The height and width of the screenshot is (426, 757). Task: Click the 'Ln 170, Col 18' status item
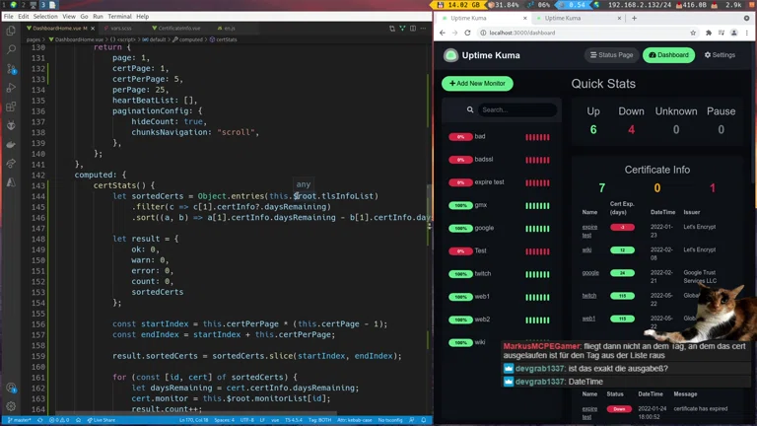coord(193,420)
